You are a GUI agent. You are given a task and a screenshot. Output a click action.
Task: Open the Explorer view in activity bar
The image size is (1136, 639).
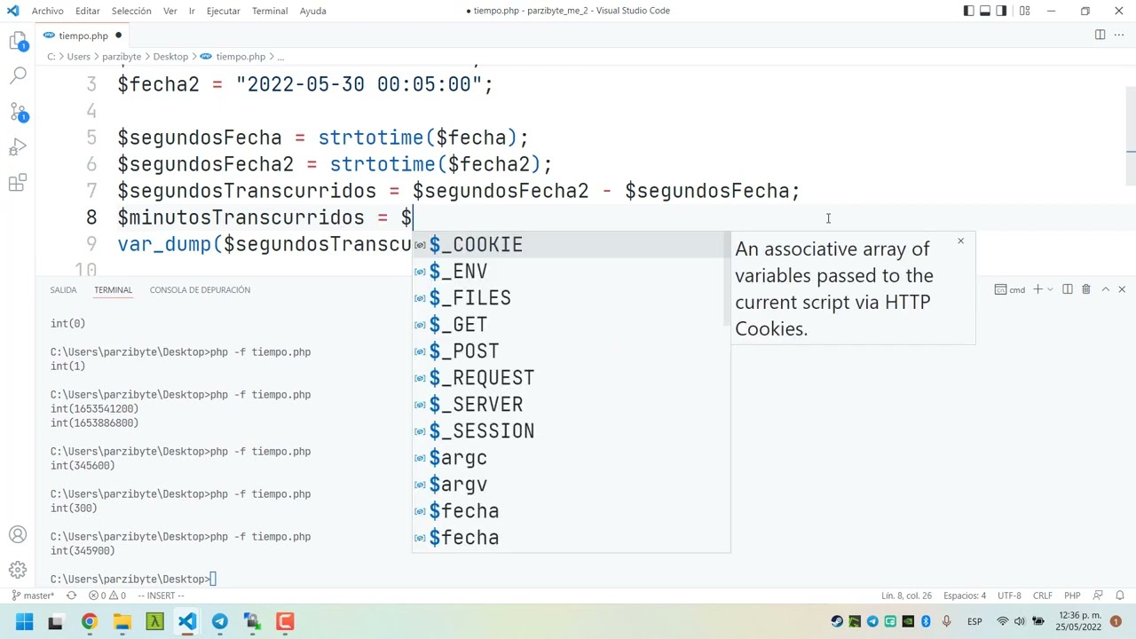coord(18,42)
